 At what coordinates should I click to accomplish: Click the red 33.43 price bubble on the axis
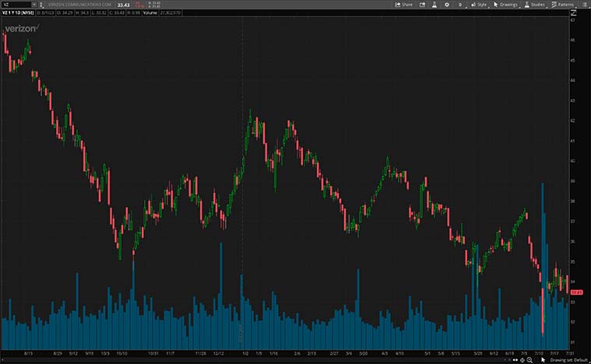coord(576,292)
